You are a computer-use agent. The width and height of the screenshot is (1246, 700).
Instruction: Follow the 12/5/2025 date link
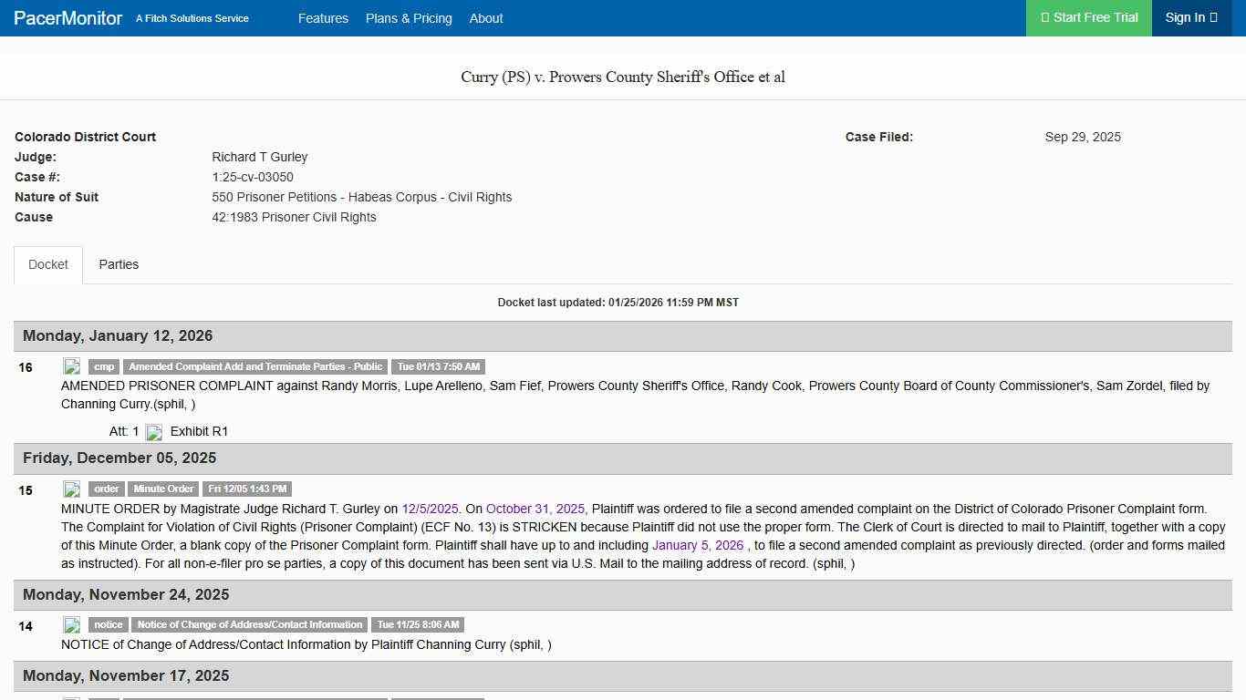tap(430, 509)
